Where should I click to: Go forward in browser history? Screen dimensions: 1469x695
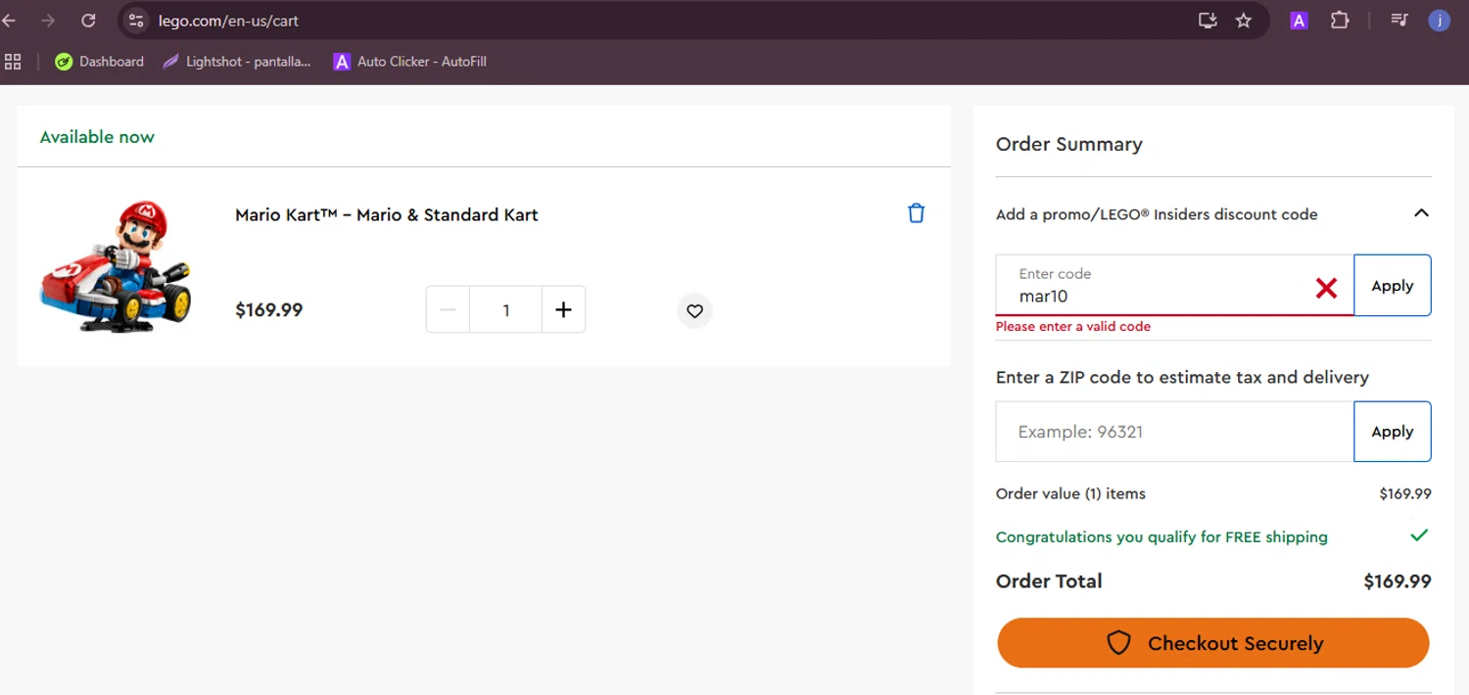48,21
